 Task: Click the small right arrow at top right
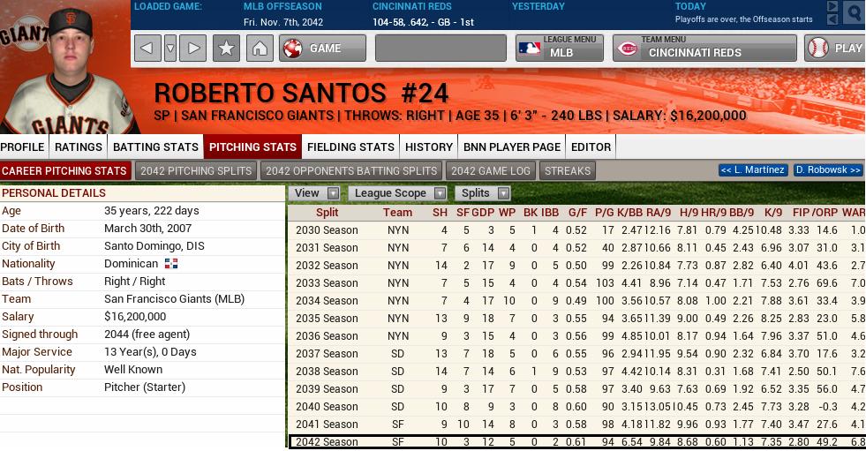click(x=832, y=7)
